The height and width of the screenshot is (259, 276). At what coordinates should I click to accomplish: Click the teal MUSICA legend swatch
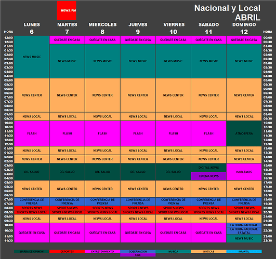point(173,252)
